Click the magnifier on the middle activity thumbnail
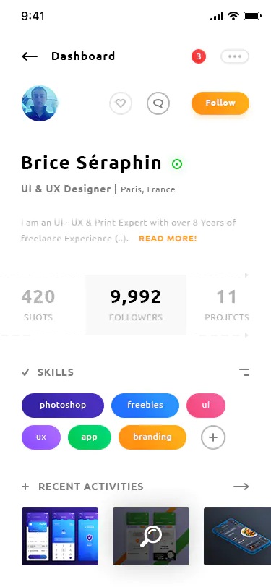Screen dimensions: 271x587 [151, 536]
